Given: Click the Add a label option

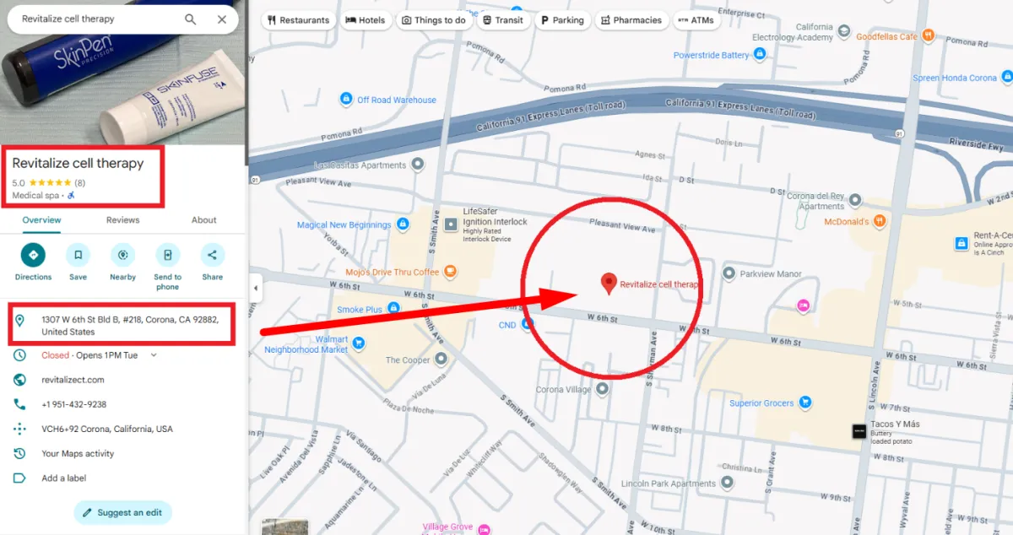Looking at the screenshot, I should pyautogui.click(x=64, y=478).
